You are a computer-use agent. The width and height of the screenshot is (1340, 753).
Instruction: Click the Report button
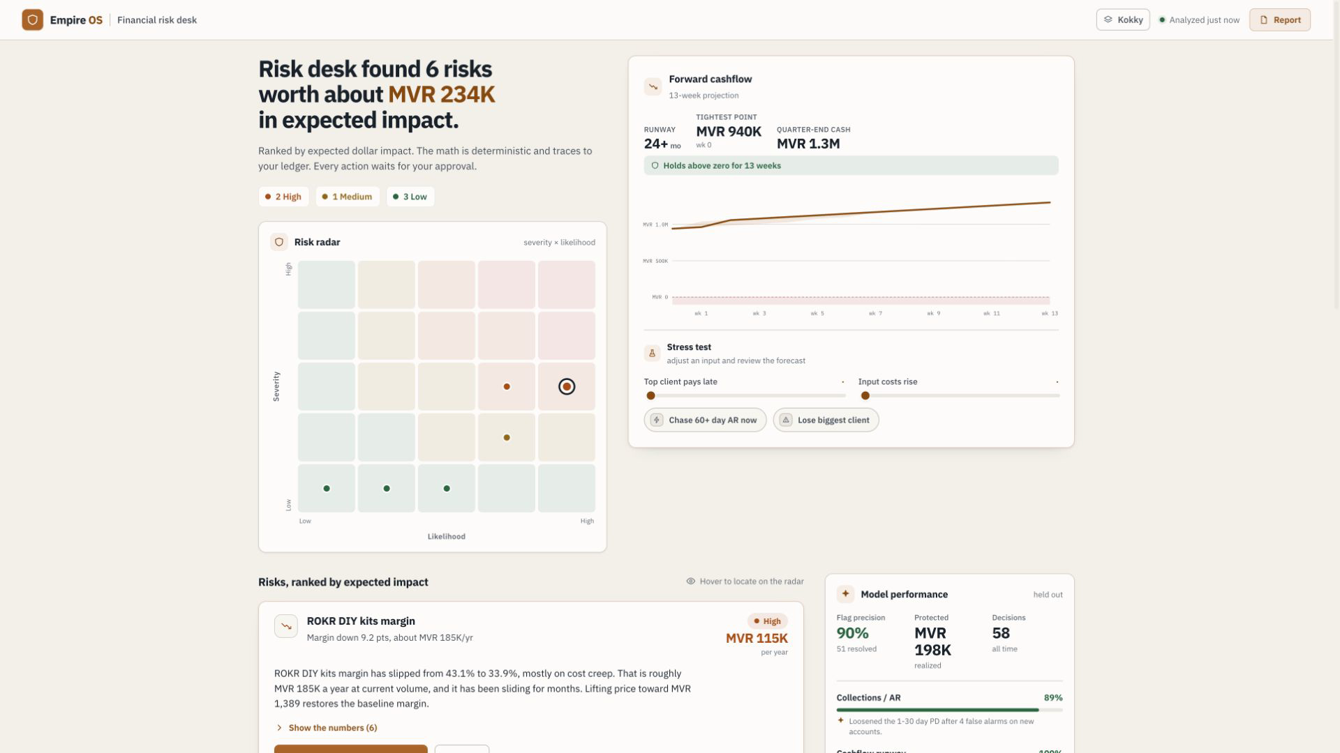click(1280, 20)
